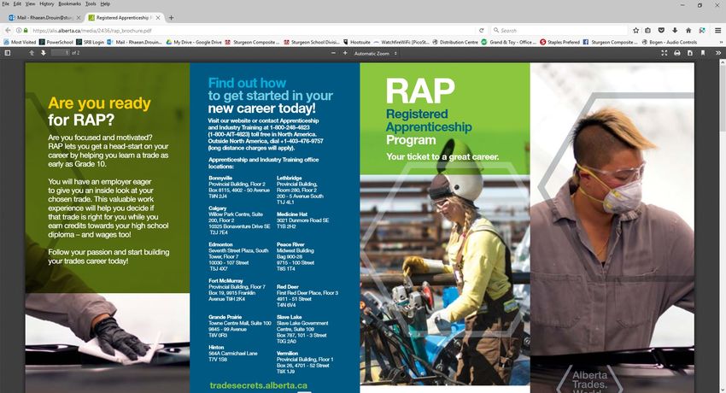Viewport: 726px width, 393px height.
Task: Go to previous PDF page arrow
Action: (x=32, y=53)
